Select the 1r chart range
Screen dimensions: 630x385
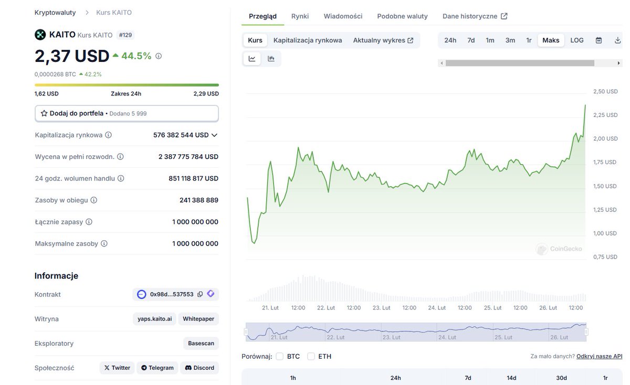[x=529, y=40]
